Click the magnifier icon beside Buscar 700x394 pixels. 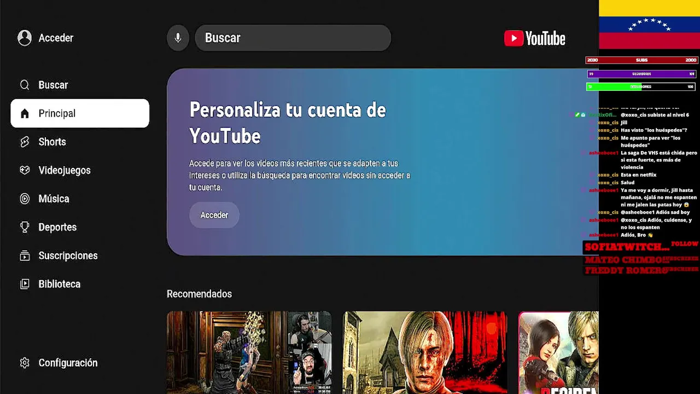click(25, 85)
